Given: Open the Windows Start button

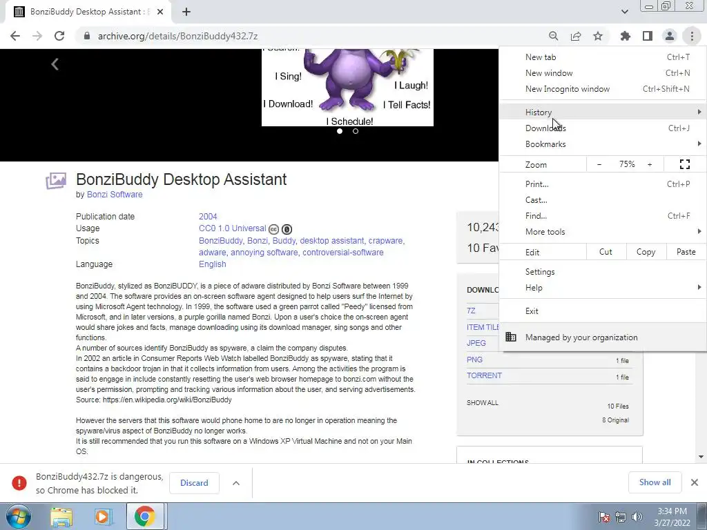Looking at the screenshot, I should (x=18, y=516).
